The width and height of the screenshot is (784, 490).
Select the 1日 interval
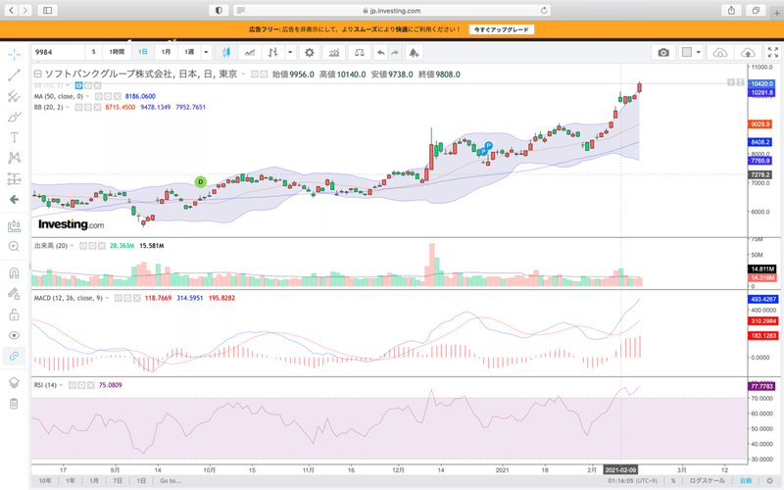143,52
